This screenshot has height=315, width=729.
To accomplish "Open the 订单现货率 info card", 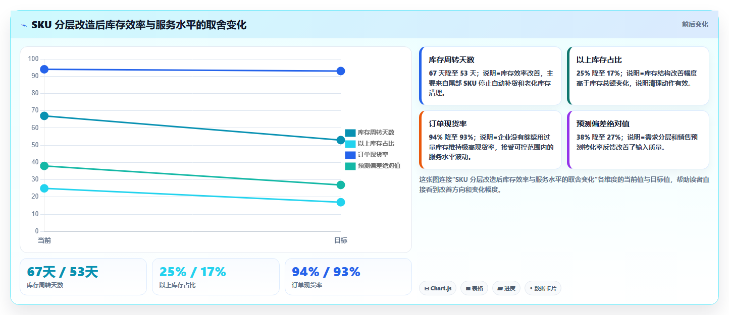I will point(490,140).
